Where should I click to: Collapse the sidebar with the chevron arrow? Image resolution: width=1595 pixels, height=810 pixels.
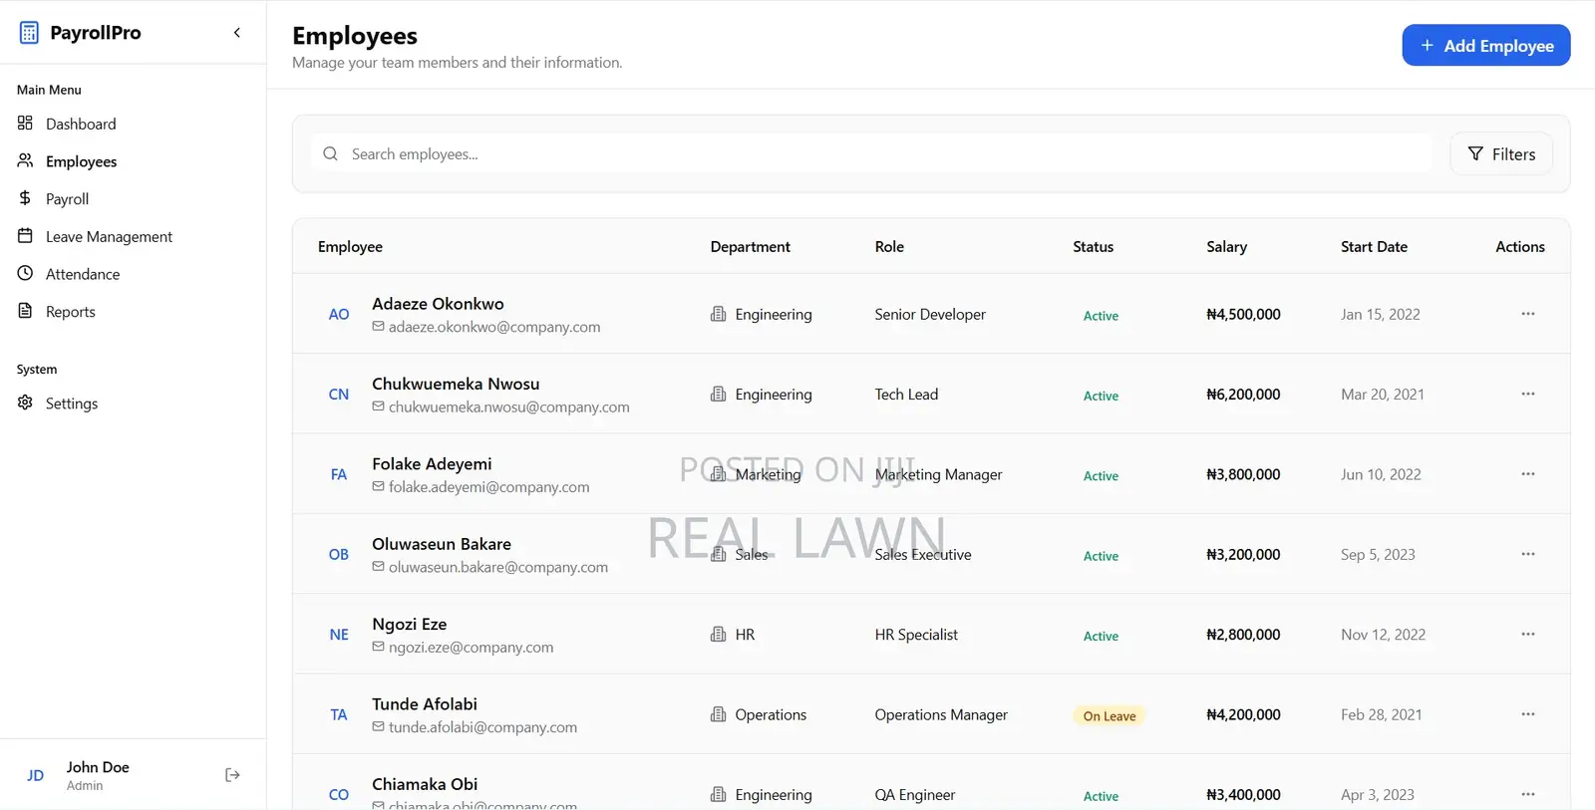[x=237, y=33]
